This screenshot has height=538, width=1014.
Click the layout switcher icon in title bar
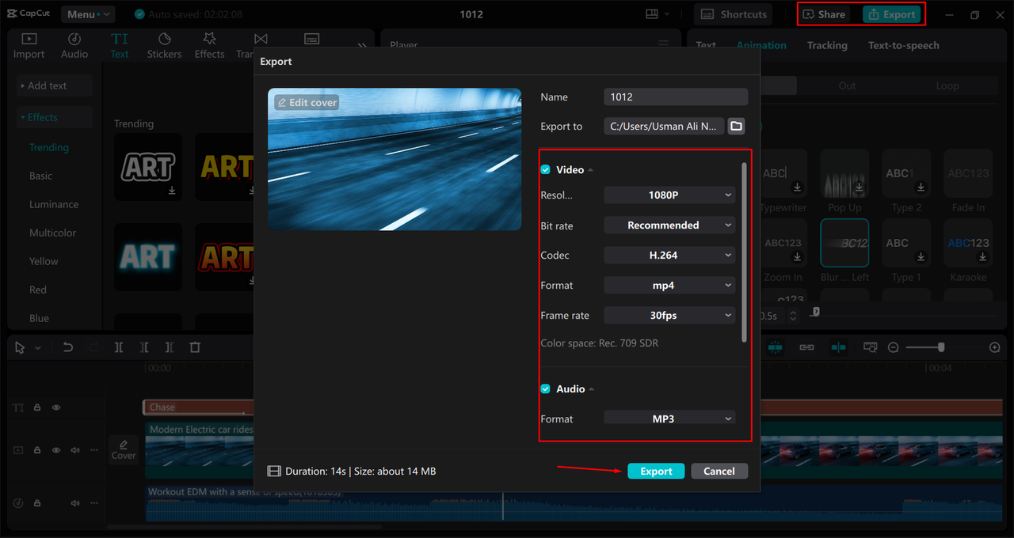tap(653, 14)
